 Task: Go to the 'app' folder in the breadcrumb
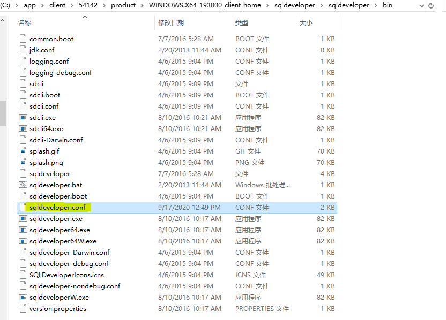pyautogui.click(x=29, y=5)
